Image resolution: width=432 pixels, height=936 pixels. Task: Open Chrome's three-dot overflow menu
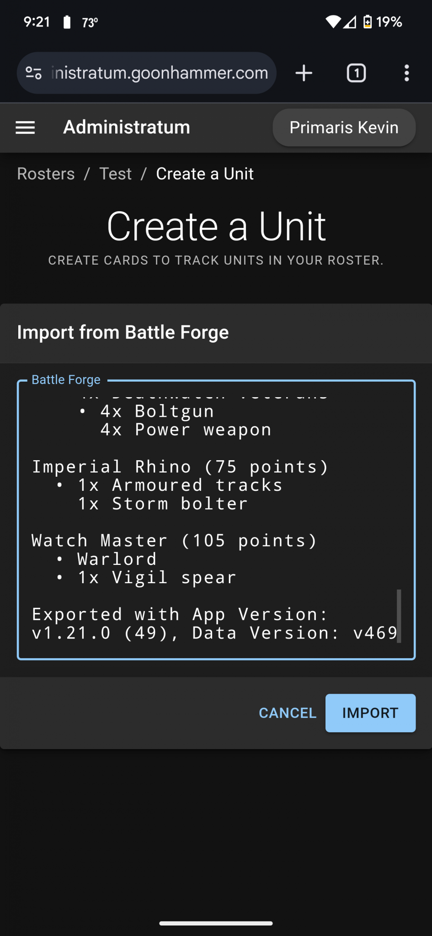(406, 73)
